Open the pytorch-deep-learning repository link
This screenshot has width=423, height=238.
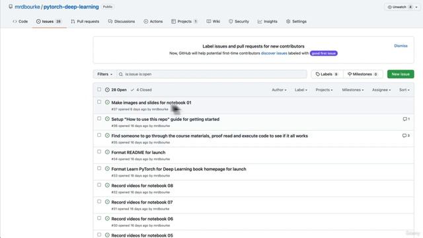pyautogui.click(x=71, y=7)
